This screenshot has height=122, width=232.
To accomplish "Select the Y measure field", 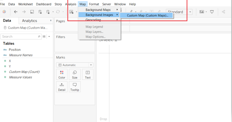I will pyautogui.click(x=10, y=66).
